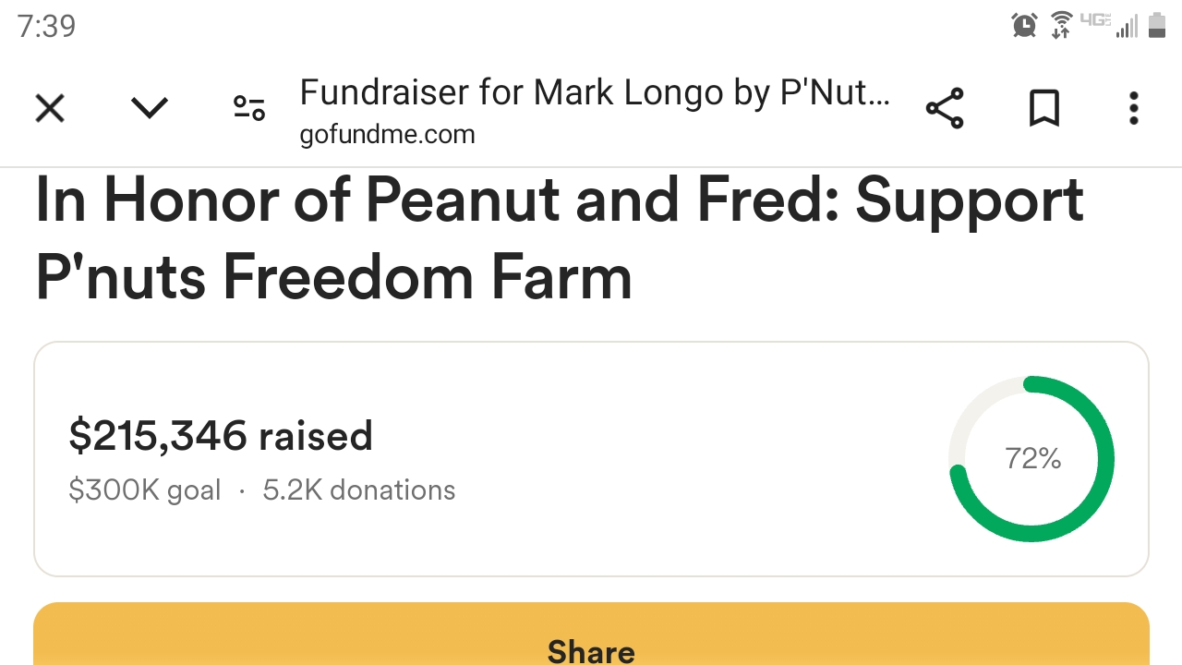The width and height of the screenshot is (1182, 665).
Task: Tap the $215,346 raised amount
Action: (221, 436)
